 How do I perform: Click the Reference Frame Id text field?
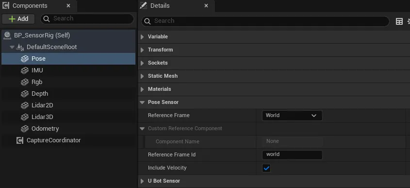(292, 154)
